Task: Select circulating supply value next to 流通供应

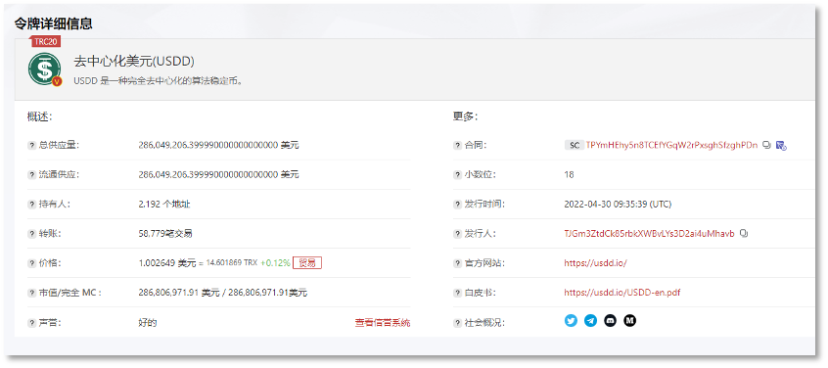Action: tap(218, 175)
